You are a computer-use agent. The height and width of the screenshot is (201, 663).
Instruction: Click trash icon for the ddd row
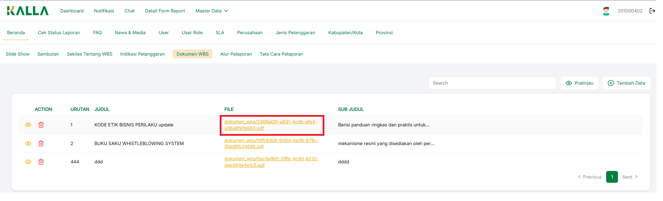[41, 162]
